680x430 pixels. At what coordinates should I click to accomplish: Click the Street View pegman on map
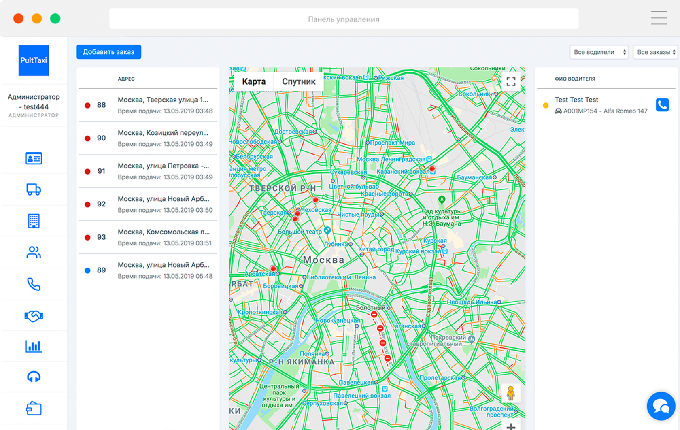pos(511,393)
